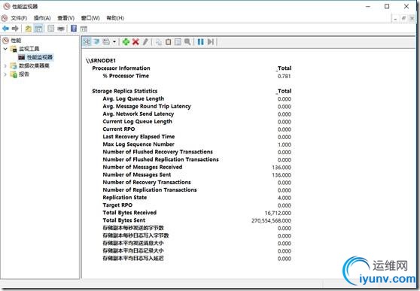Click the console icon left of 文件(F) menu

tap(5, 18)
